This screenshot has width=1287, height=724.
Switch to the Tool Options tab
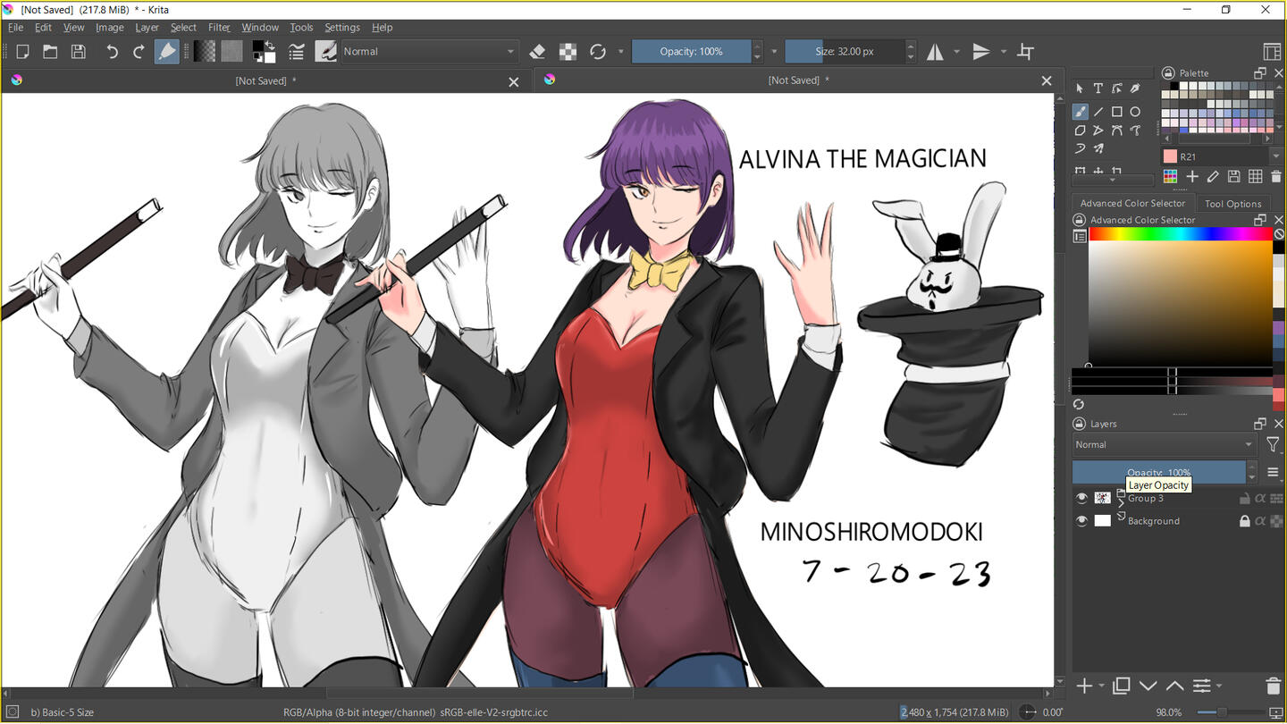pyautogui.click(x=1232, y=204)
